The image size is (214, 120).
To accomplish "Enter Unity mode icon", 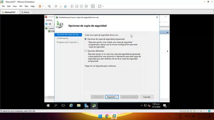I will point(86,6).
